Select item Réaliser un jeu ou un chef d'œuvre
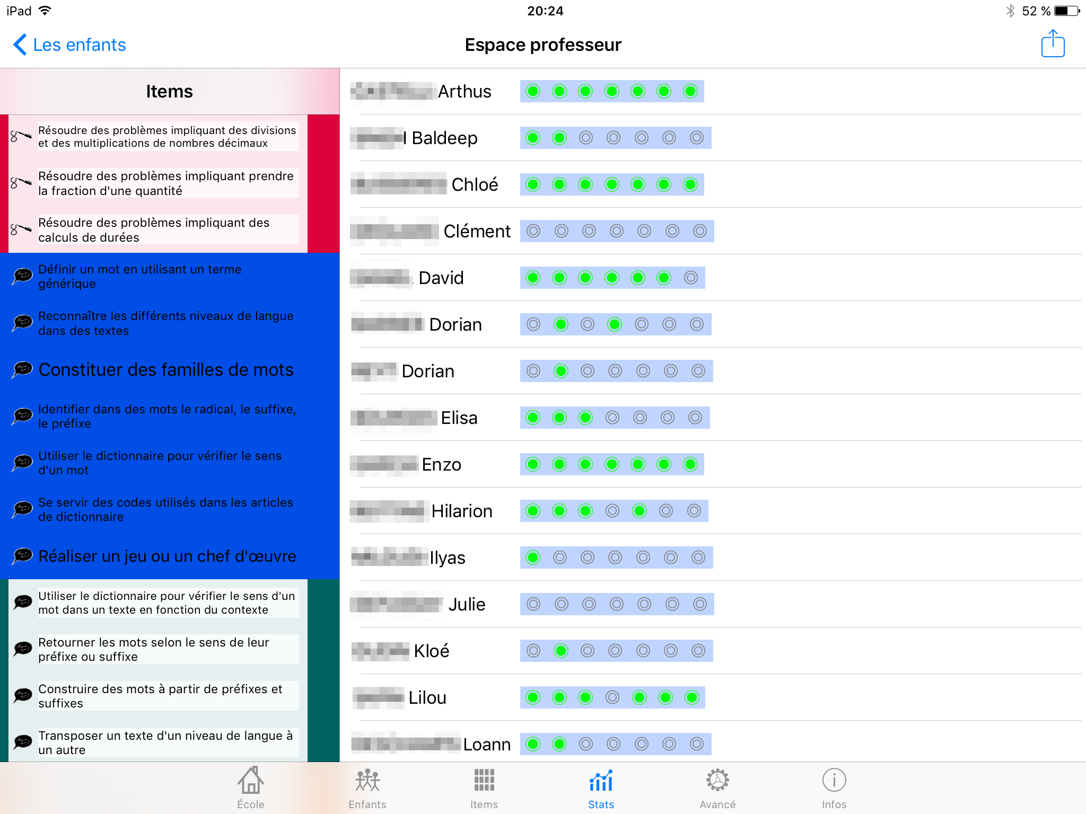Viewport: 1086px width, 814px height. (x=167, y=556)
